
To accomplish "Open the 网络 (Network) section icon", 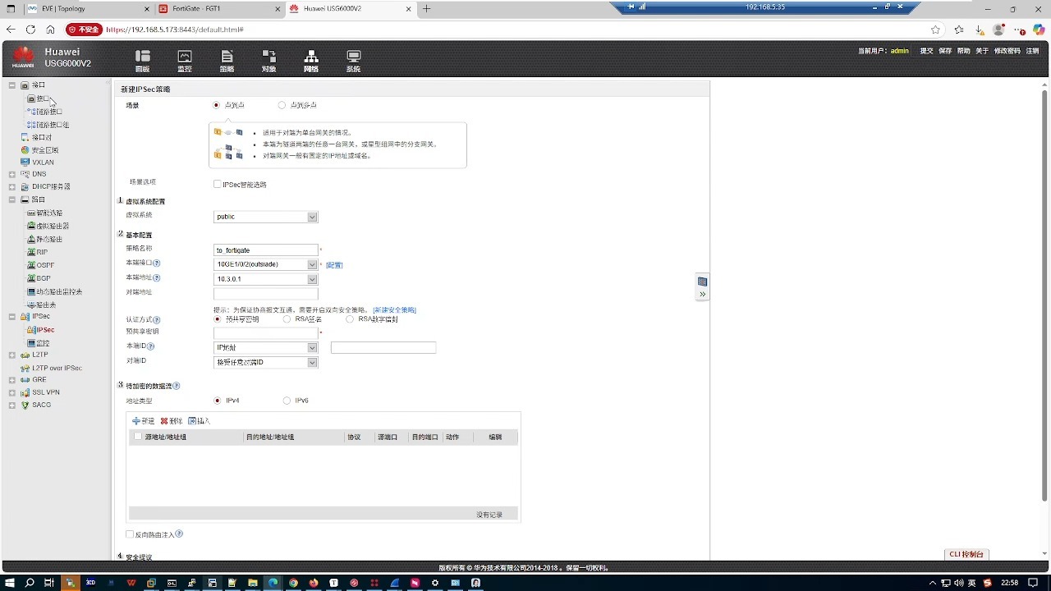I will pyautogui.click(x=310, y=60).
